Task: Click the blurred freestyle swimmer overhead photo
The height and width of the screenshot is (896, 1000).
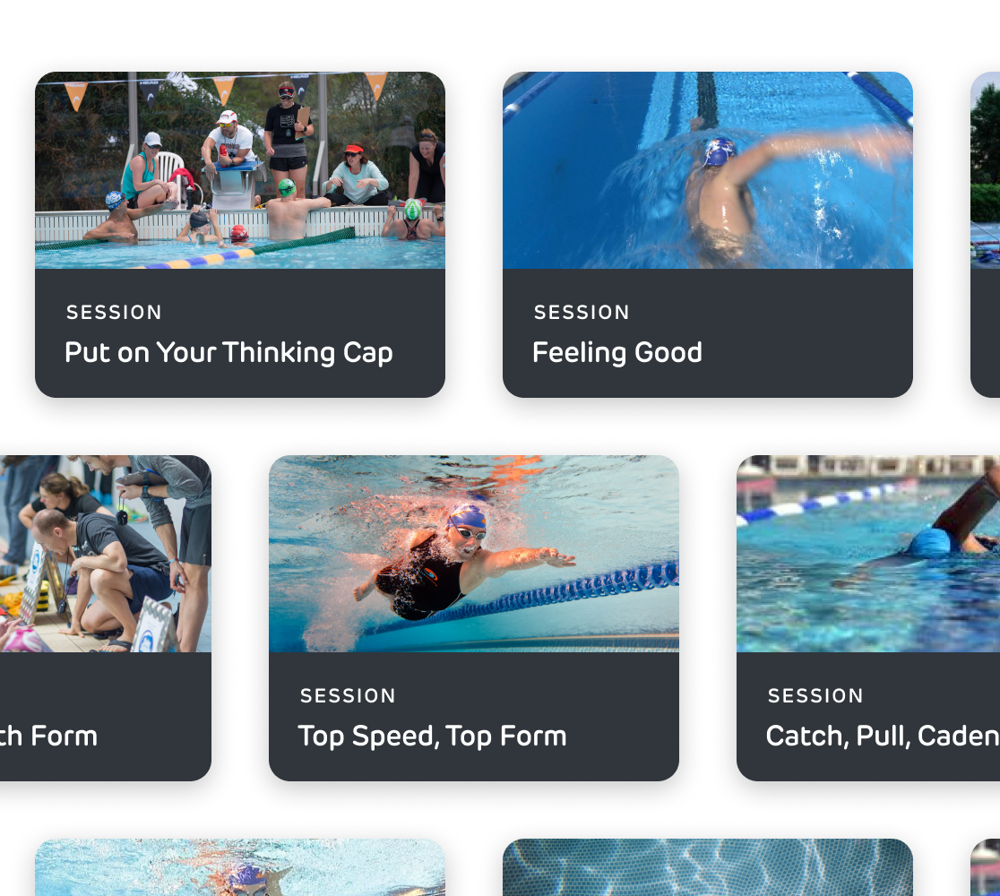Action: pyautogui.click(x=708, y=170)
